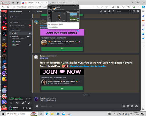
Task: Click the Edge Copilot icon
Action: [143, 7]
